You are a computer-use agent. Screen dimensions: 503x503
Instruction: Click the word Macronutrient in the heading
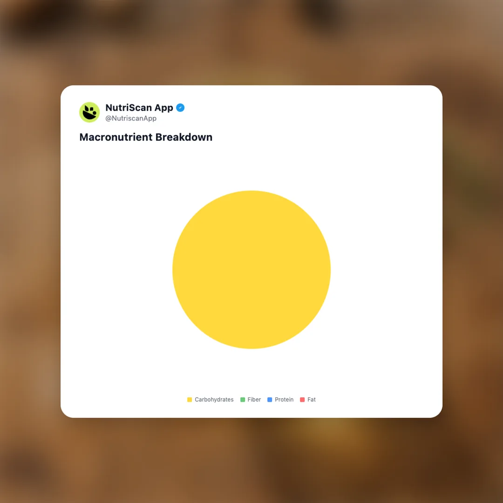tap(116, 137)
